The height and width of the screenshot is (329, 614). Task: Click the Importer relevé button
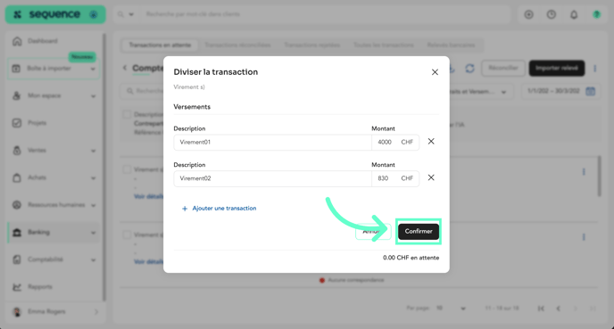(557, 68)
